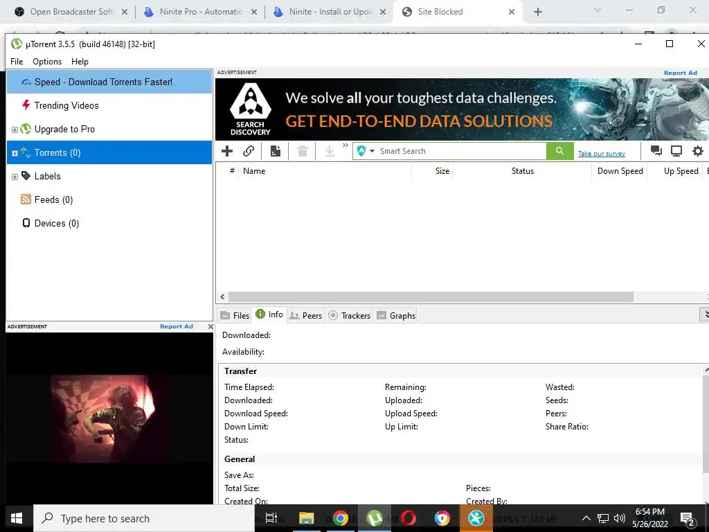This screenshot has height=532, width=709.
Task: Open the File menu
Action: (x=17, y=62)
